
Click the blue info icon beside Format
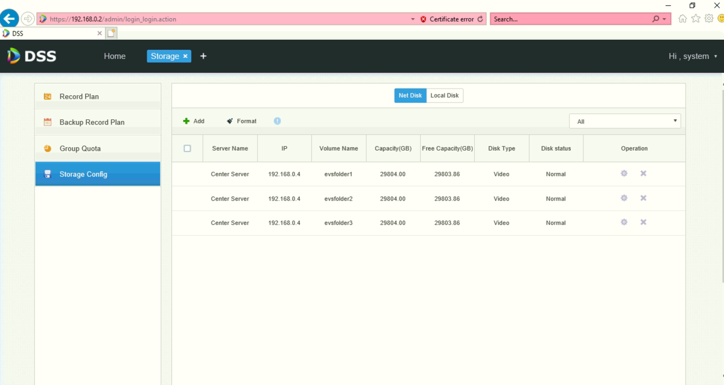point(277,121)
